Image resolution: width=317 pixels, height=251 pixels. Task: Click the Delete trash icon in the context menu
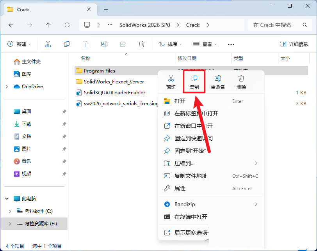click(x=241, y=79)
